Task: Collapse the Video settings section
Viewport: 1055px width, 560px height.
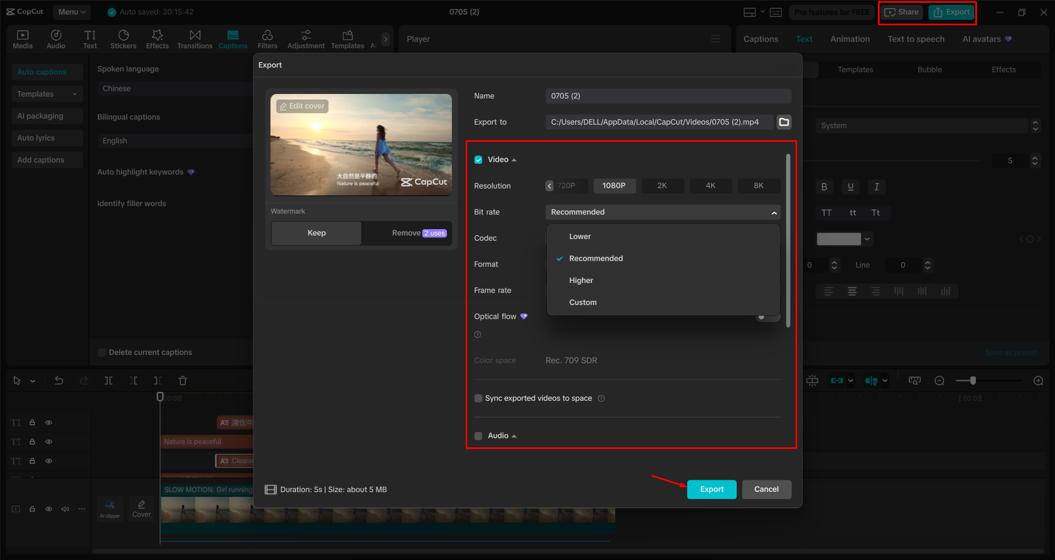Action: click(514, 159)
